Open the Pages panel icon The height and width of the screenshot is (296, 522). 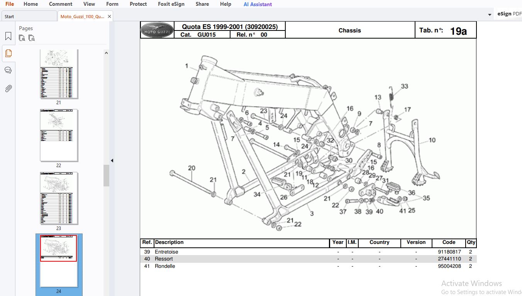click(x=8, y=53)
